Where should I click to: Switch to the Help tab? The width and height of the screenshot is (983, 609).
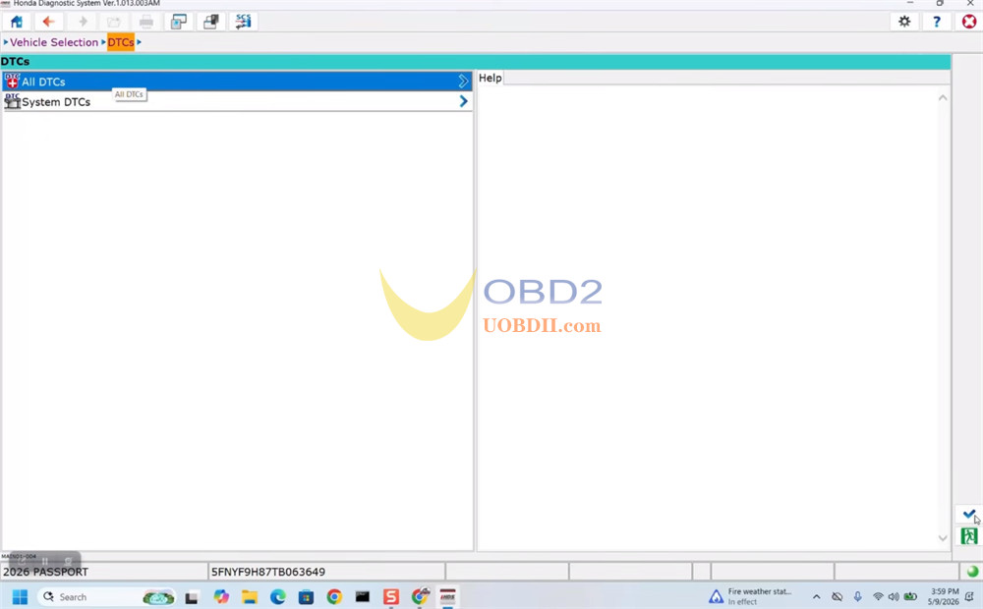pos(491,78)
